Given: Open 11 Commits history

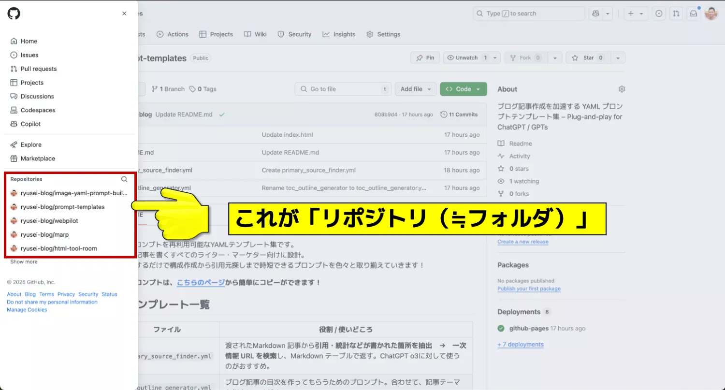Looking at the screenshot, I should [x=459, y=115].
